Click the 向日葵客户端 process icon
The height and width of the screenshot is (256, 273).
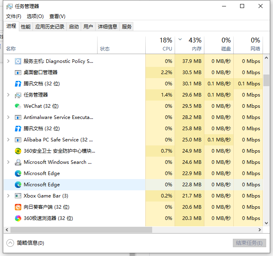18,207
